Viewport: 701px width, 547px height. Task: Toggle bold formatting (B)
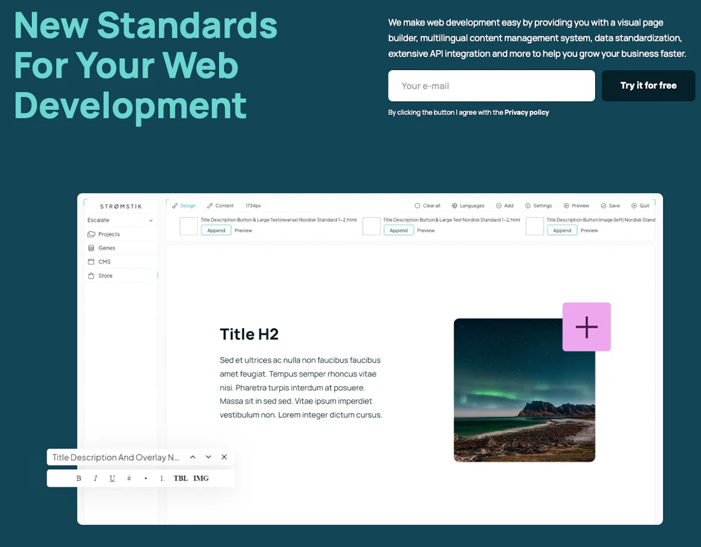pyautogui.click(x=78, y=478)
